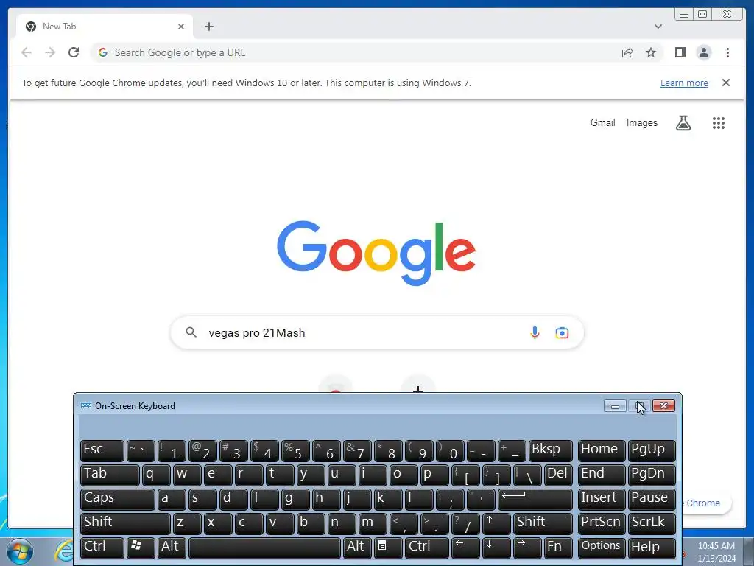The width and height of the screenshot is (754, 566).
Task: Tap the left arrow key
Action: 465,548
